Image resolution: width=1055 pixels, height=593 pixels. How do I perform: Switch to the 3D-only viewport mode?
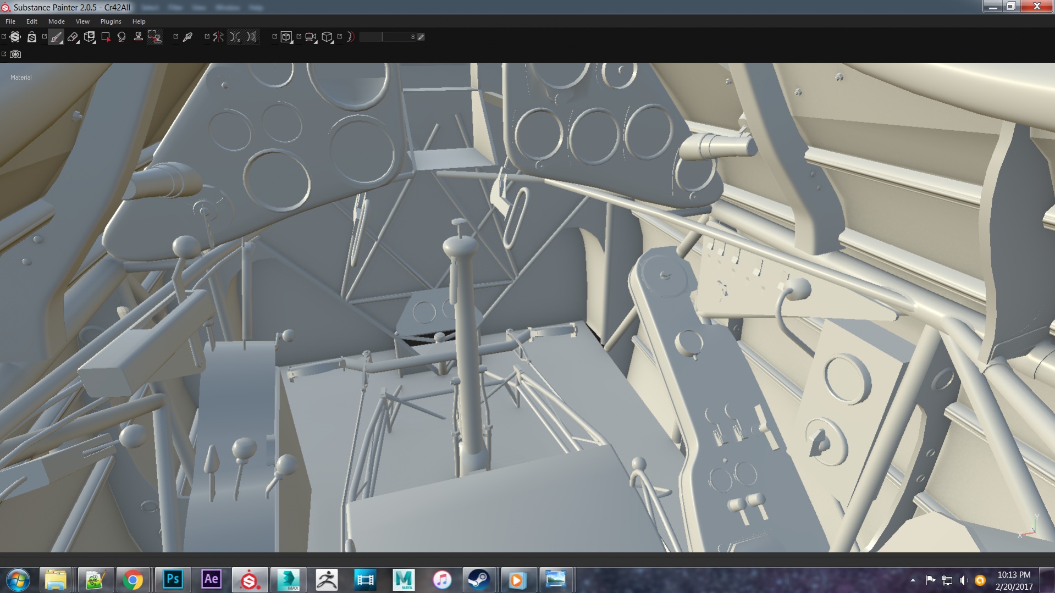286,37
